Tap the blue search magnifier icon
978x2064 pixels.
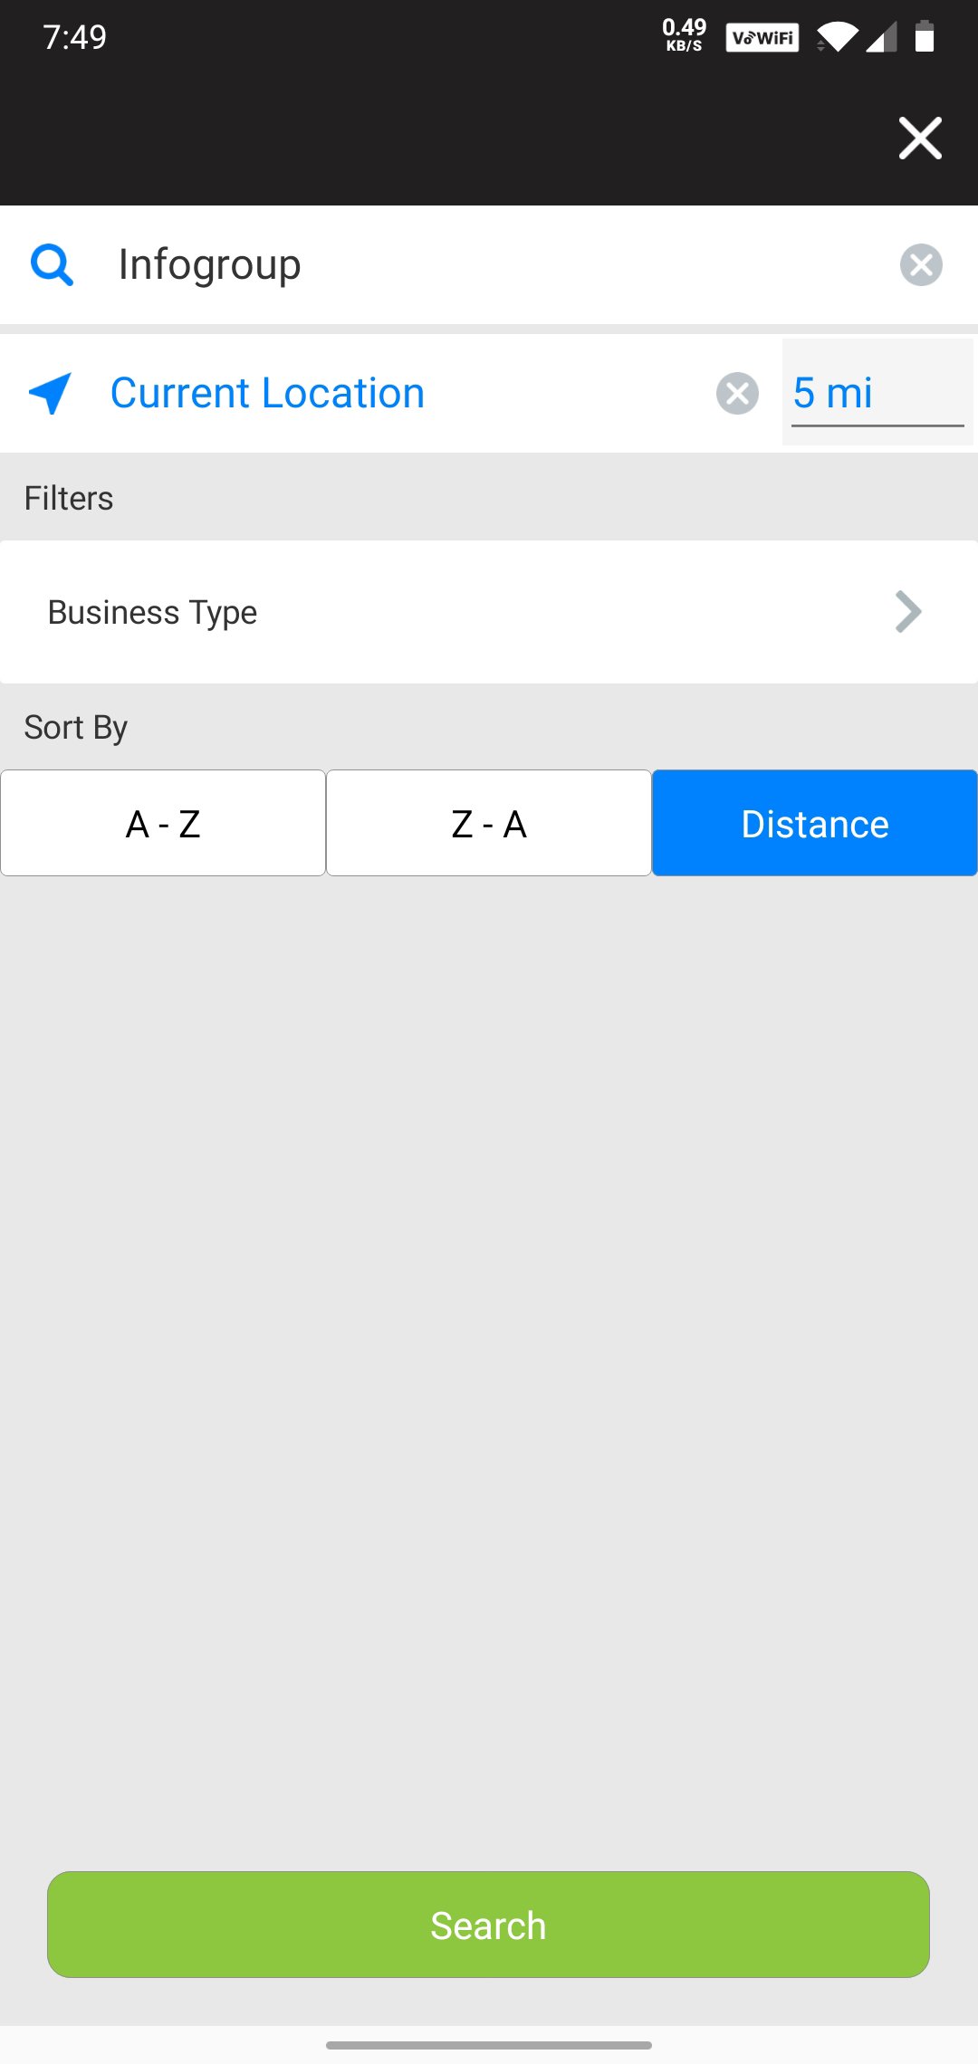(52, 265)
